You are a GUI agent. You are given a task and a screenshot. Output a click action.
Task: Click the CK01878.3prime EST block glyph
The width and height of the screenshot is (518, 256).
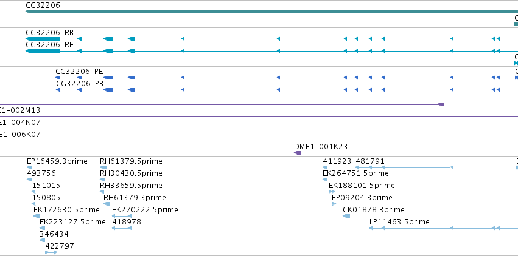pos(346,216)
